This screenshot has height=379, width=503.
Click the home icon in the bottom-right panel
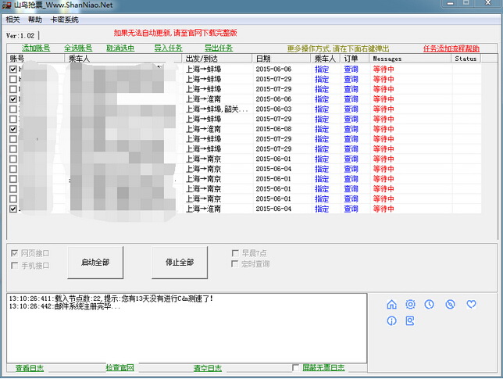(x=391, y=304)
